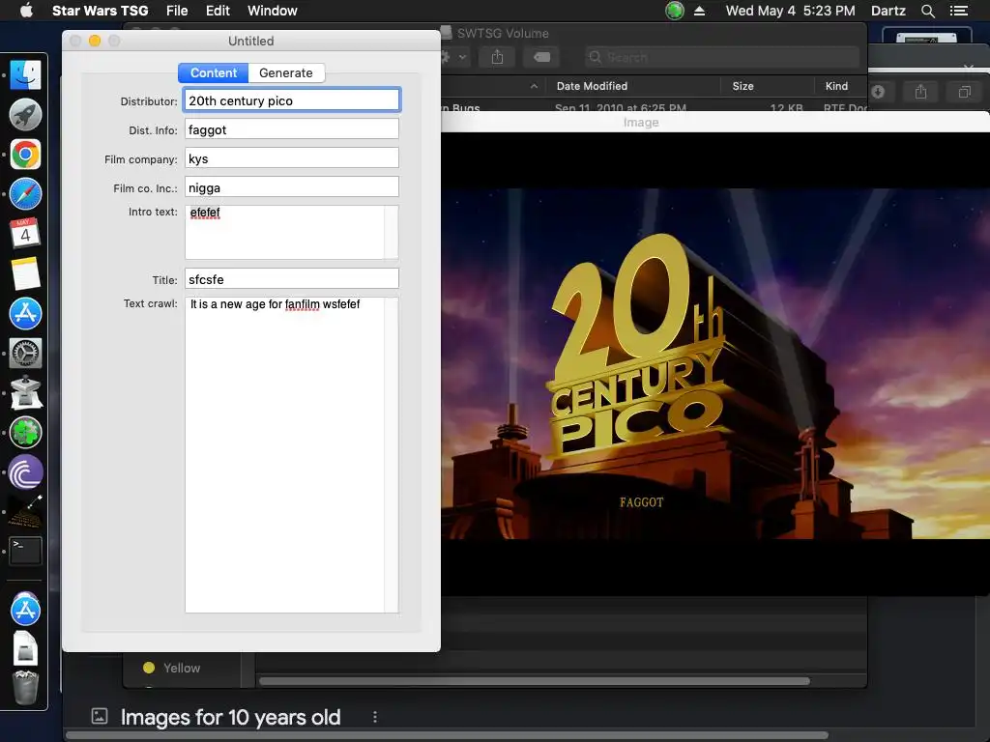Click the 'Image' window title bar text
Viewport: 990px width, 742px height.
tap(641, 123)
